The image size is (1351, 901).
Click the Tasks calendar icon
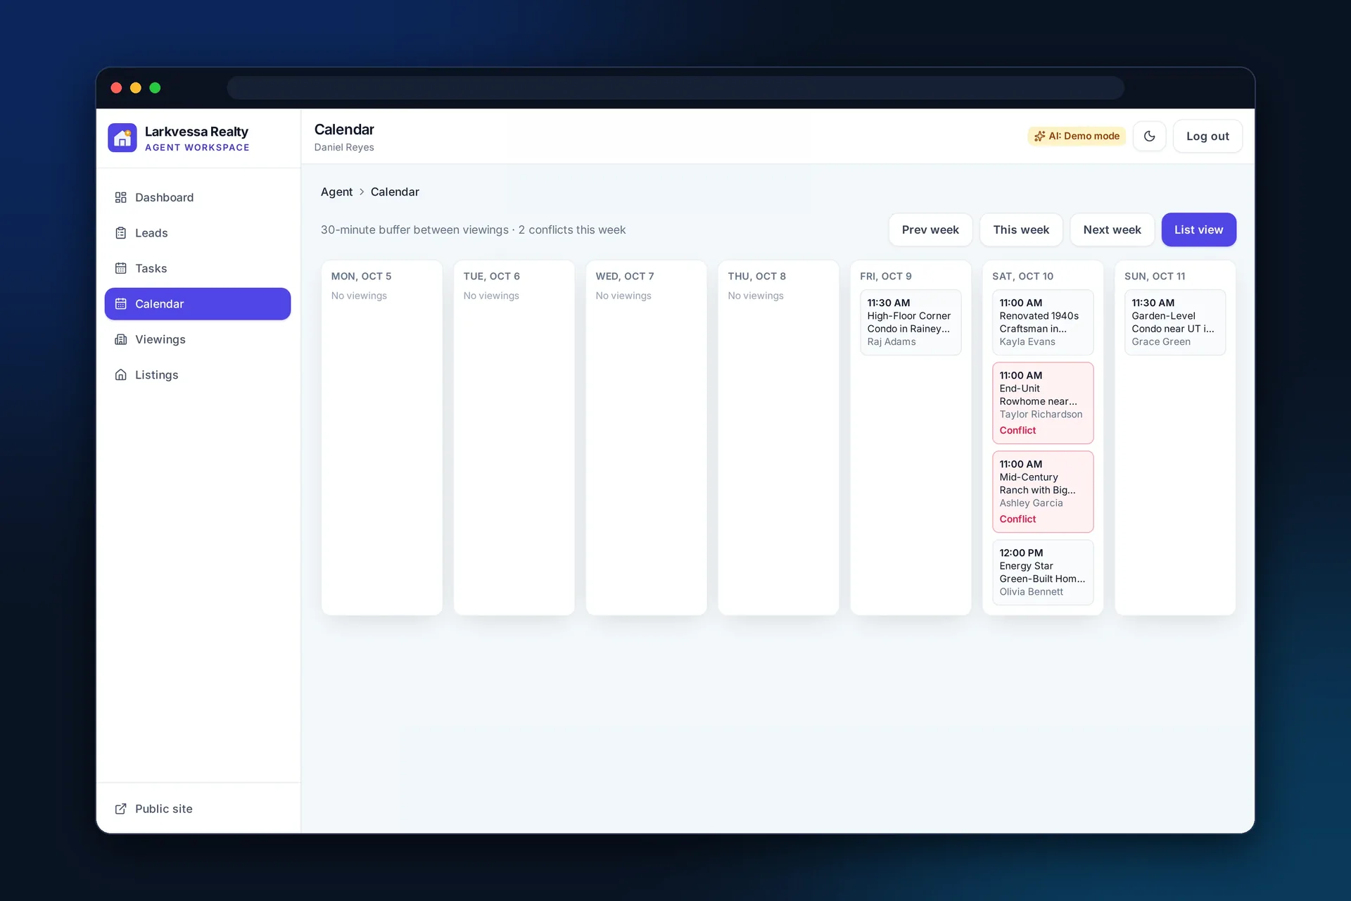tap(121, 268)
